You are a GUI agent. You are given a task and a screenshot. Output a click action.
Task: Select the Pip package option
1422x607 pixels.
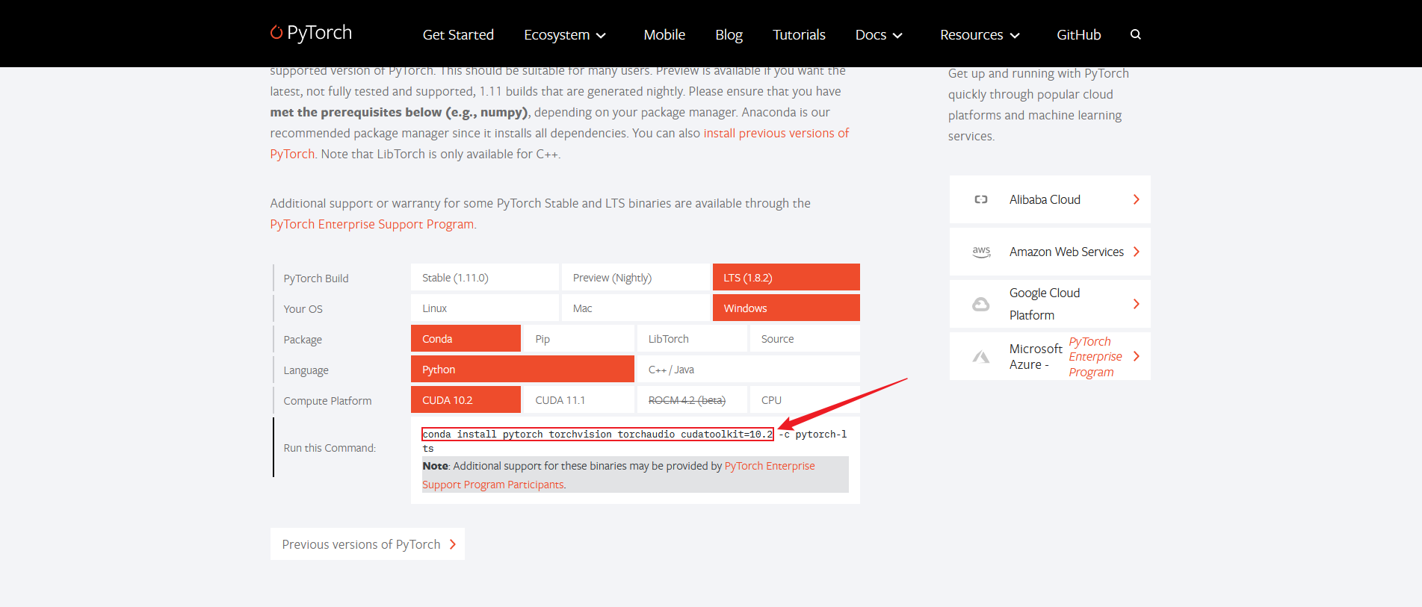[578, 338]
